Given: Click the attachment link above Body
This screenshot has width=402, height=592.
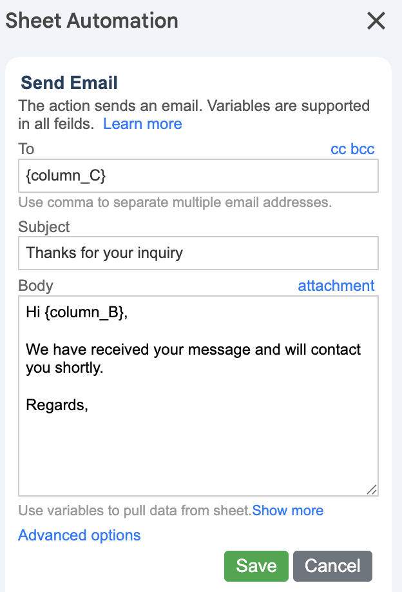Looking at the screenshot, I should tap(336, 286).
